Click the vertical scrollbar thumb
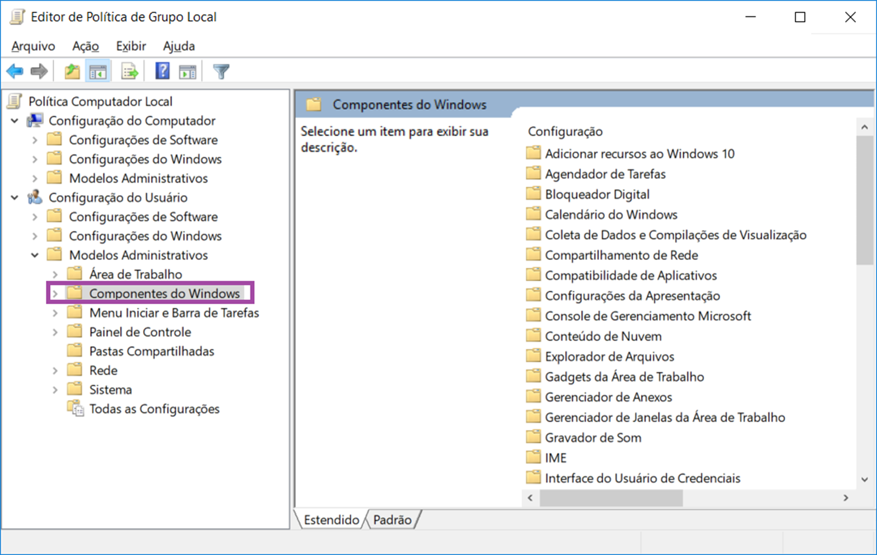This screenshot has width=877, height=555. coord(864,200)
